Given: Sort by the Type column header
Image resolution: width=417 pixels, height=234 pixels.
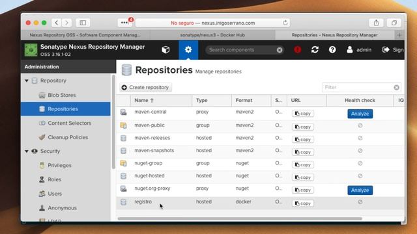Looking at the screenshot, I should pyautogui.click(x=212, y=100).
